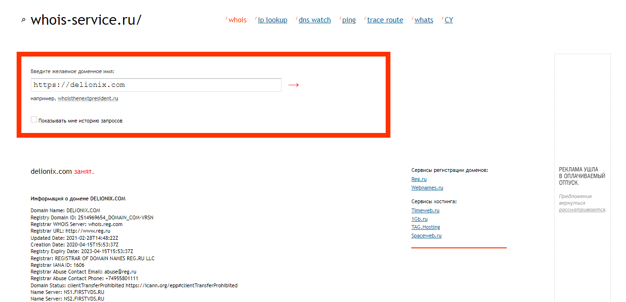
Task: Select the ping menu item
Action: click(349, 20)
